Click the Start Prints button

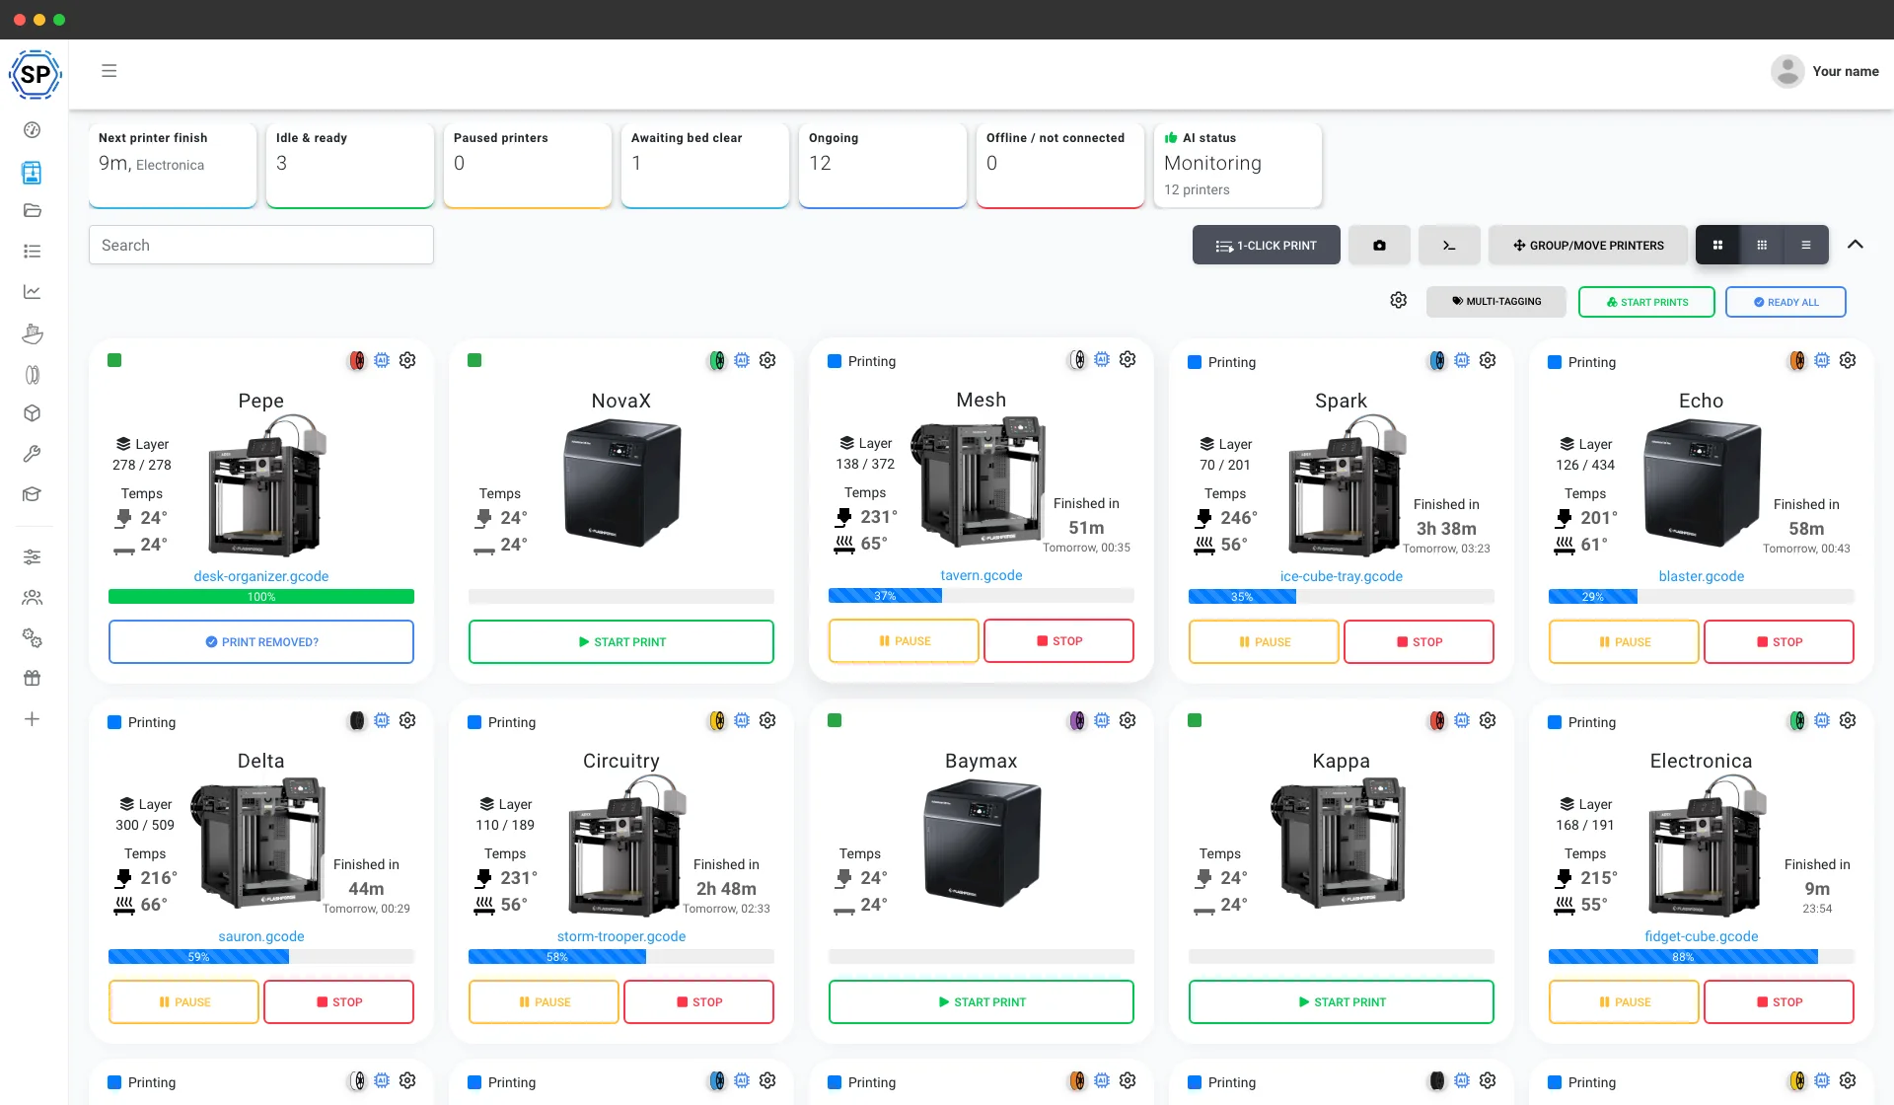pos(1646,302)
